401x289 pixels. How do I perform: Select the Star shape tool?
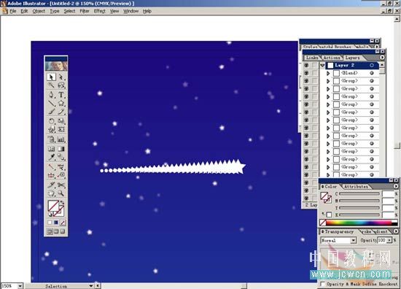tap(61, 104)
